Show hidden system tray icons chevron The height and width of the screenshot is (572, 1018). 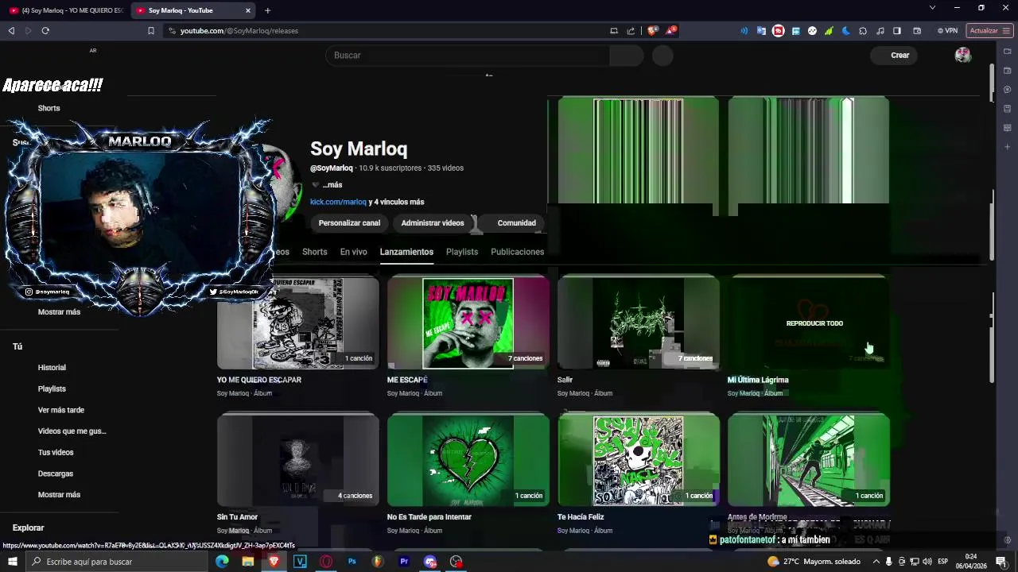[876, 562]
